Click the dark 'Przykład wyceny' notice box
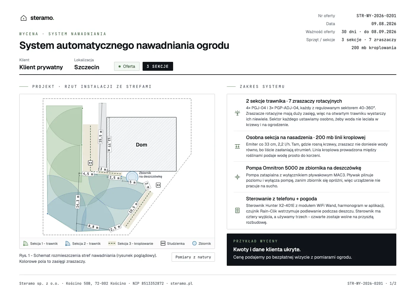Viewport: 415px width, 293px height. point(312,249)
